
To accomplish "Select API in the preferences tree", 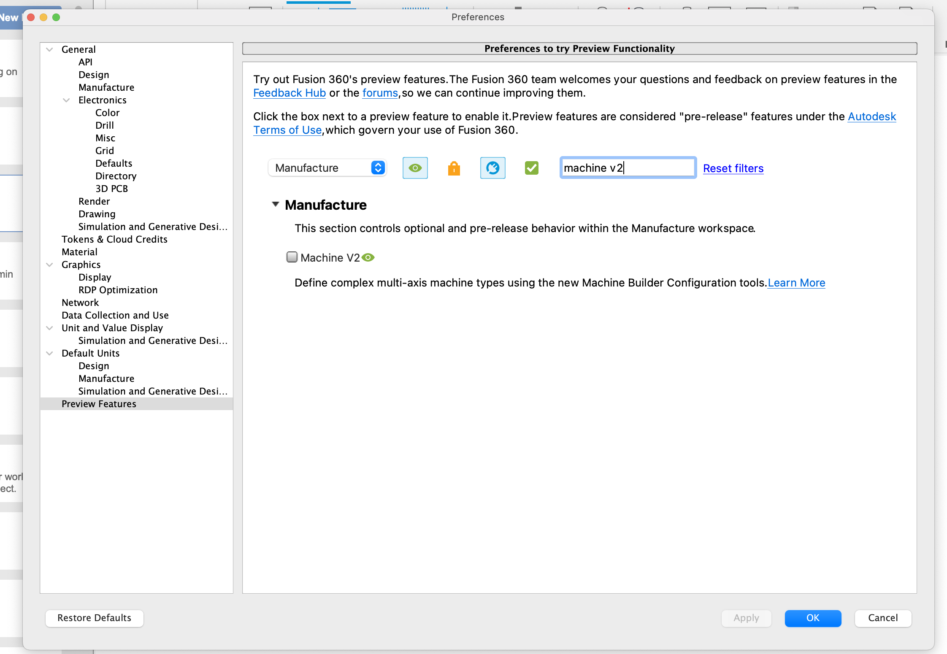I will click(85, 62).
